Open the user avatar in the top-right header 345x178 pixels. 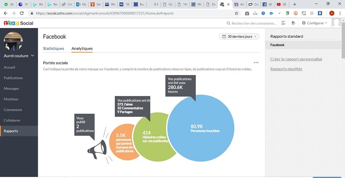[x=336, y=23]
